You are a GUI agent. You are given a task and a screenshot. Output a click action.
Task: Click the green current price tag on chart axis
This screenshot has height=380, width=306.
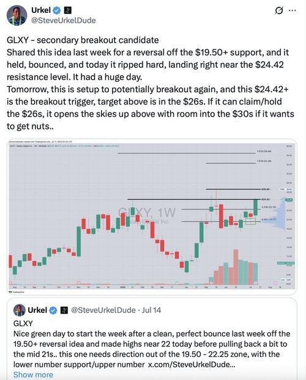click(289, 200)
